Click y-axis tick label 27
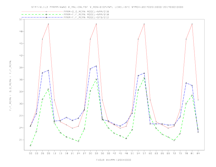Image resolution: width=216 pixels, height=167 pixels. (21, 116)
